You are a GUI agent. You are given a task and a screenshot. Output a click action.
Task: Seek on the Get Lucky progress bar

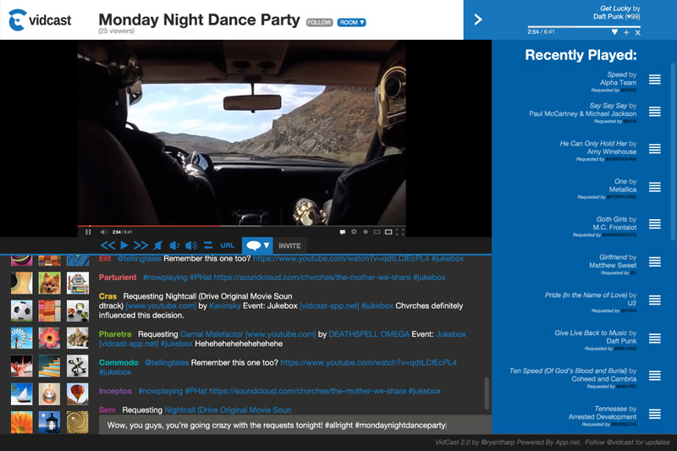point(584,27)
